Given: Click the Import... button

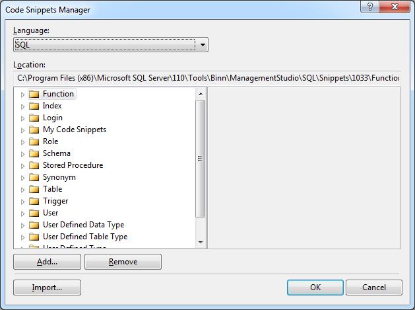Looking at the screenshot, I should 47,288.
